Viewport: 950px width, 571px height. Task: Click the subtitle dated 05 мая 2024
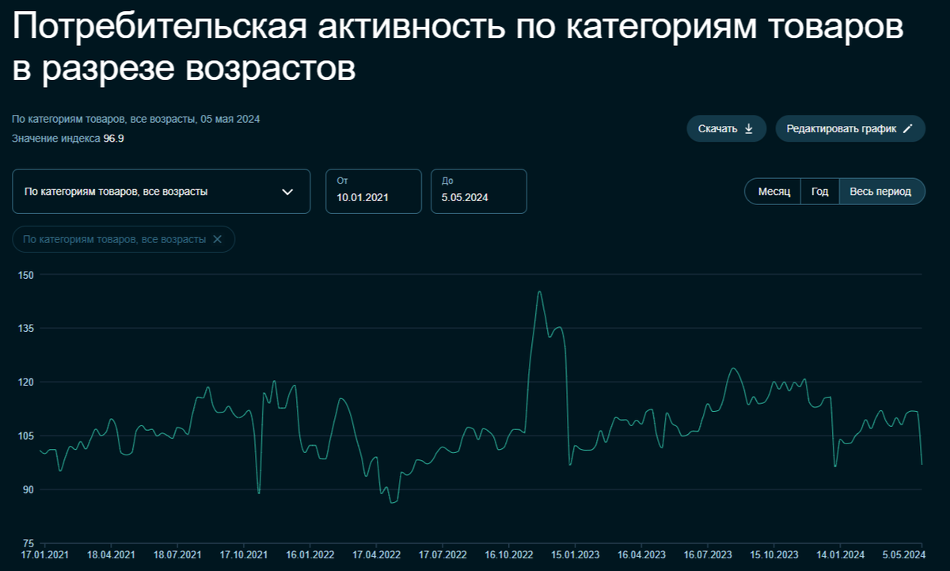[136, 120]
